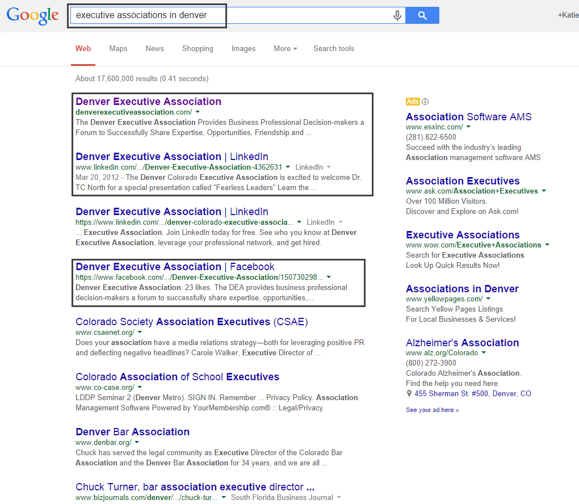The image size is (579, 504).
Task: Click See your ad here link
Action: pos(432,410)
